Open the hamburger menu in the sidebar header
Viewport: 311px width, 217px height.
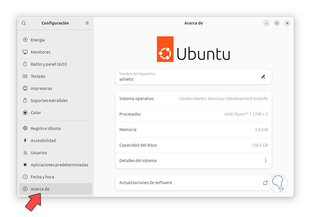point(87,23)
